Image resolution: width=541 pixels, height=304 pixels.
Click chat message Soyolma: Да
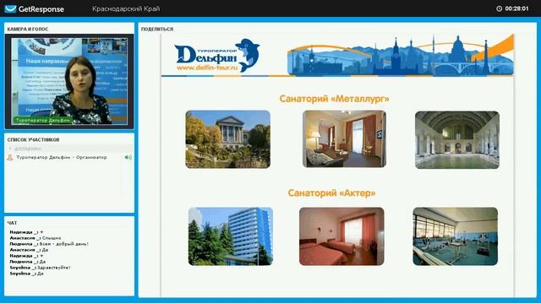point(26,274)
